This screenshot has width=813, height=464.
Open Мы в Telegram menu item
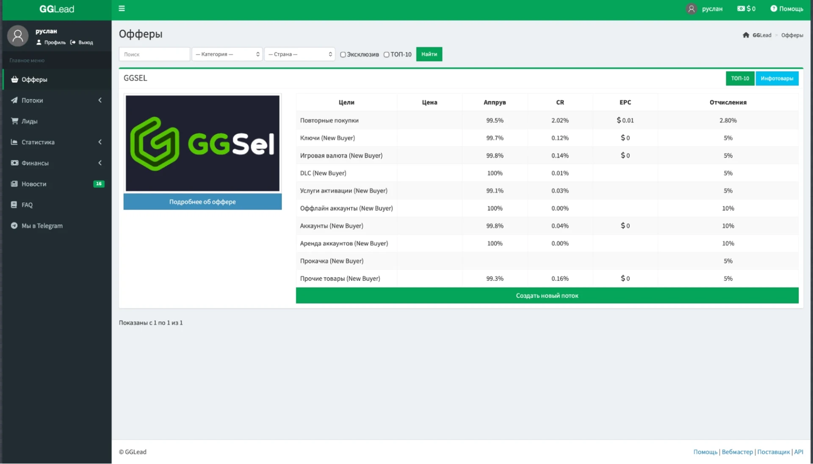click(57, 225)
